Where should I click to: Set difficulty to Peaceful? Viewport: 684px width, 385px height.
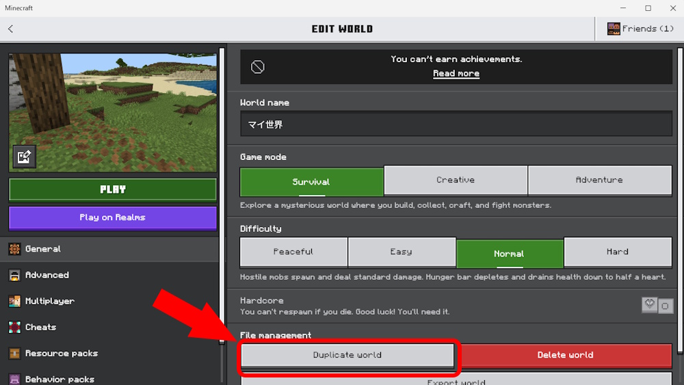(x=293, y=252)
